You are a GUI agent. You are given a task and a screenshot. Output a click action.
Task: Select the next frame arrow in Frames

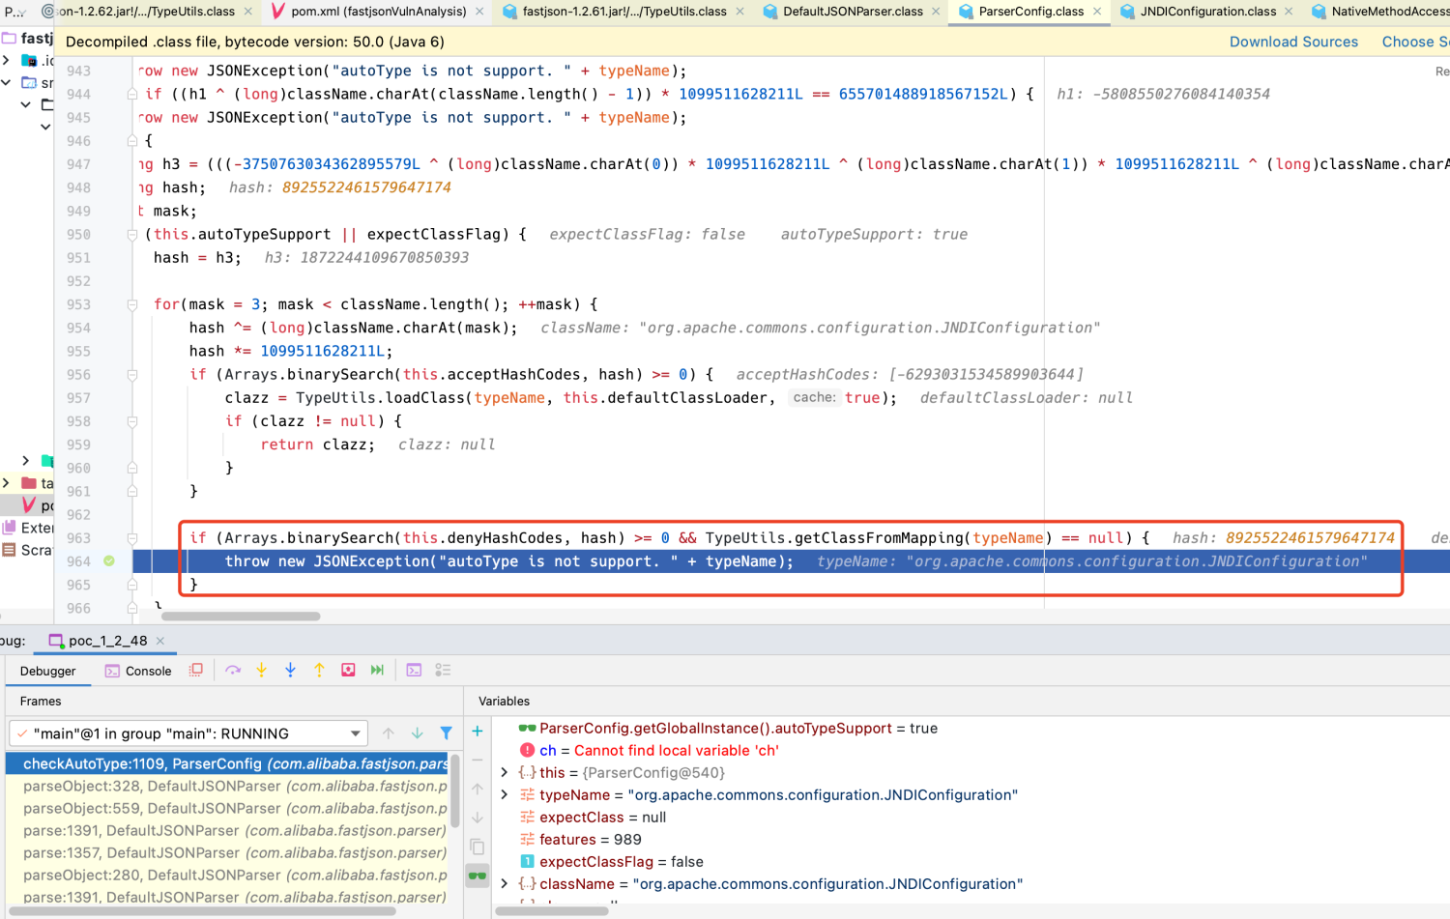418,733
